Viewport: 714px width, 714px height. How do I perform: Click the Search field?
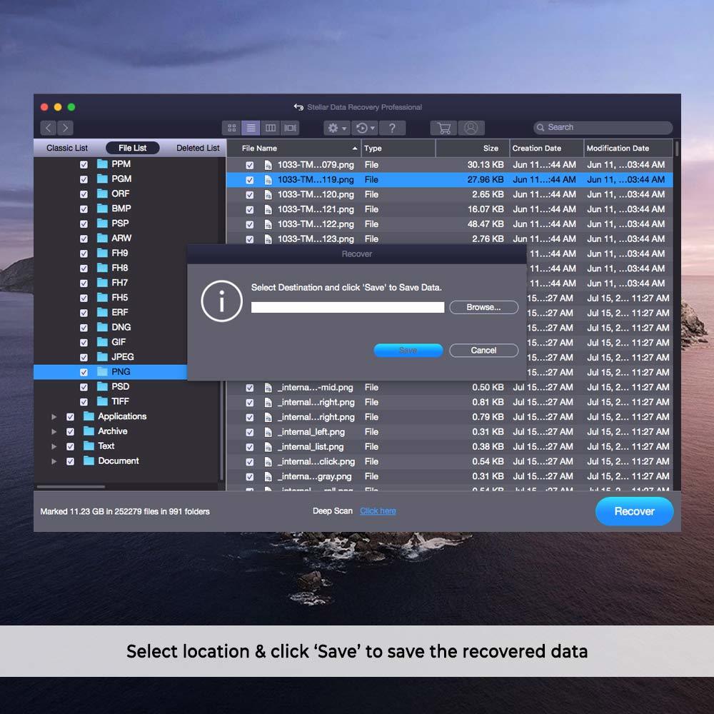(x=603, y=128)
